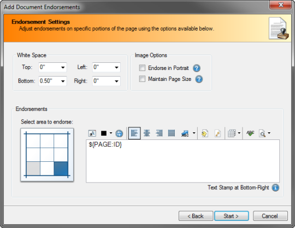Viewport: 295px width, 228px height.
Task: Click the spell check ABC icon
Action: (x=250, y=133)
